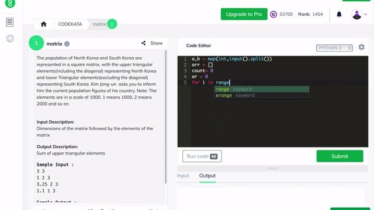Open the GitHub sidebar icon
Screen dimensions: 374x210
tap(10, 38)
